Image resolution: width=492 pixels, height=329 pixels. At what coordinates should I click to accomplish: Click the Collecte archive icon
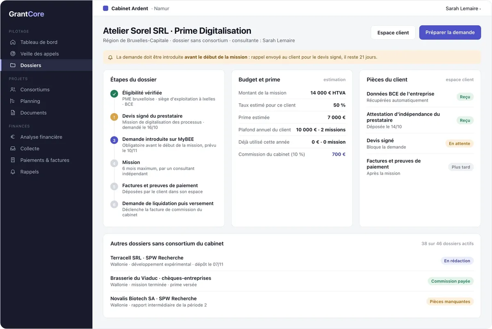pyautogui.click(x=13, y=149)
